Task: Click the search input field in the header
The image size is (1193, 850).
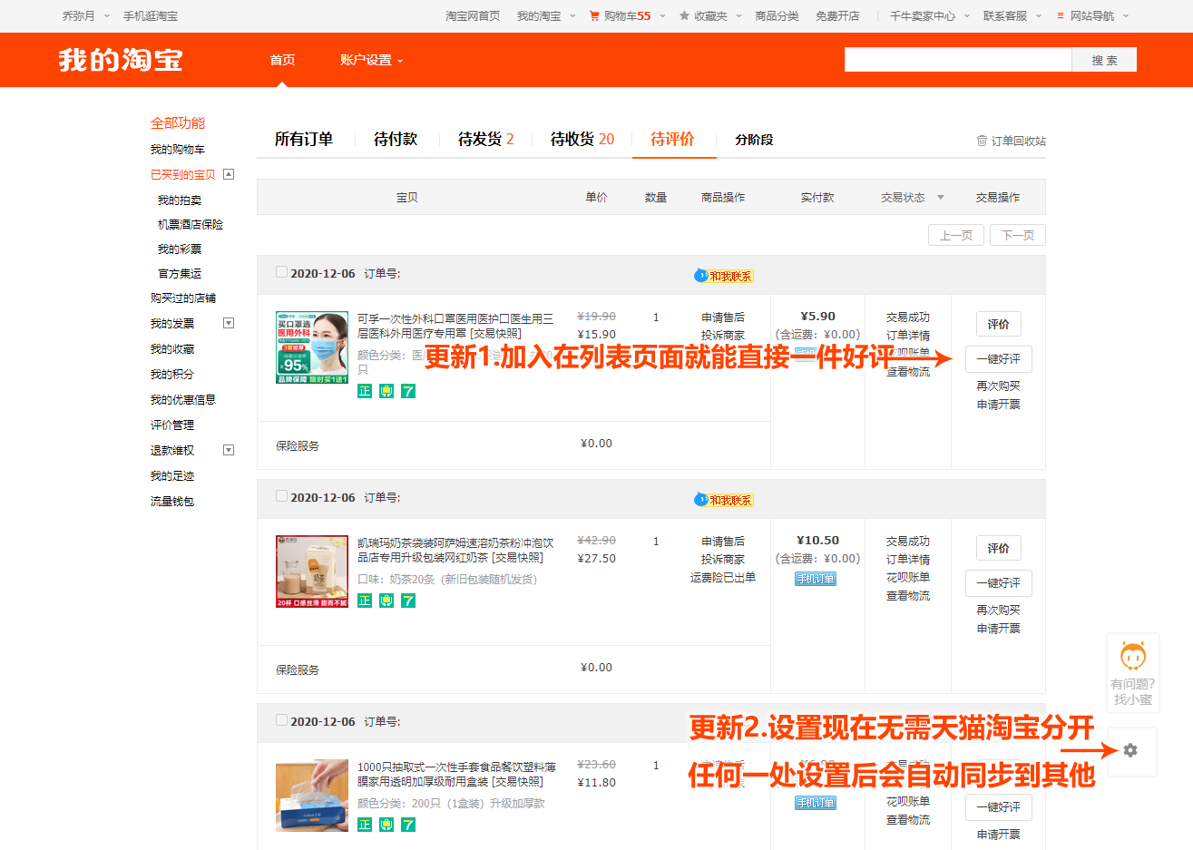Action: click(x=958, y=60)
